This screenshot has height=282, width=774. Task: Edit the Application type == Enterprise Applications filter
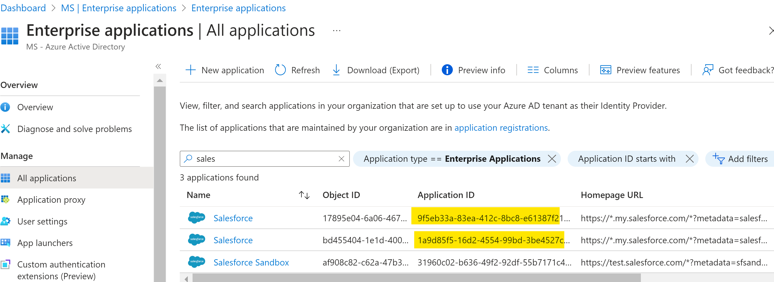(x=452, y=158)
